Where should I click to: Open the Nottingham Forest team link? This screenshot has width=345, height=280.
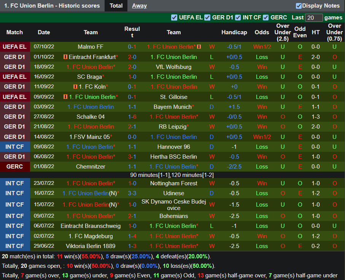click(x=173, y=183)
